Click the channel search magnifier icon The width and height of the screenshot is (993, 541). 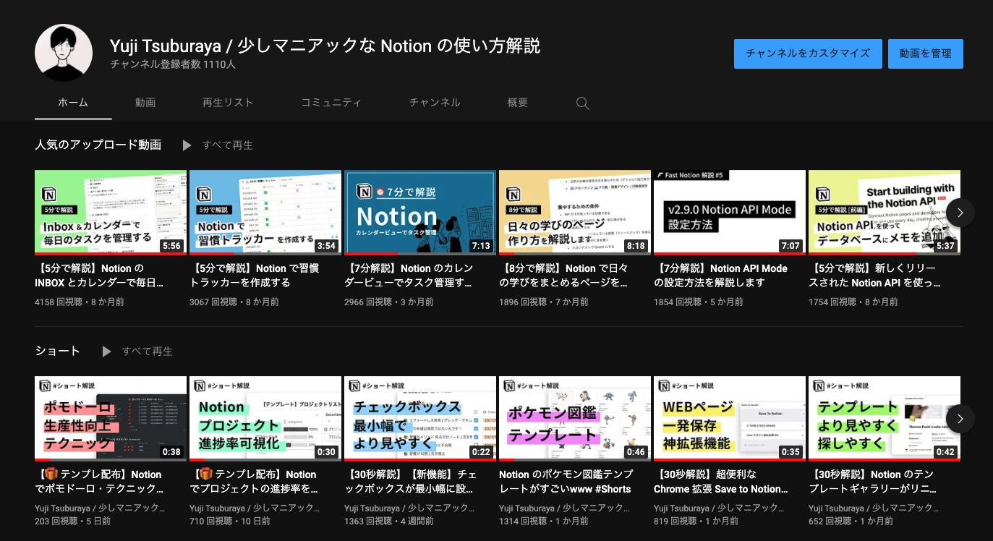[x=582, y=103]
